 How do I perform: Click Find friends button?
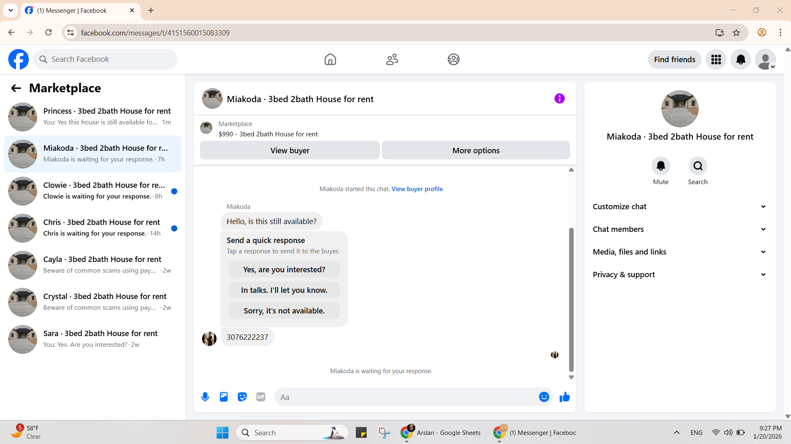tap(674, 60)
